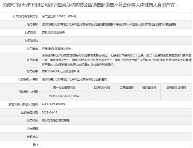The image size is (193, 148).
Task: Click the page title starting with 绫致时装(天津)有限公司
Action: [x=90, y=5]
